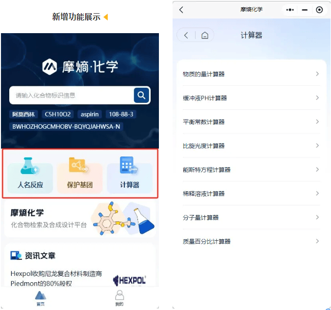Select the aspirin suggestion tag
This screenshot has height=310, width=331.
90,115
